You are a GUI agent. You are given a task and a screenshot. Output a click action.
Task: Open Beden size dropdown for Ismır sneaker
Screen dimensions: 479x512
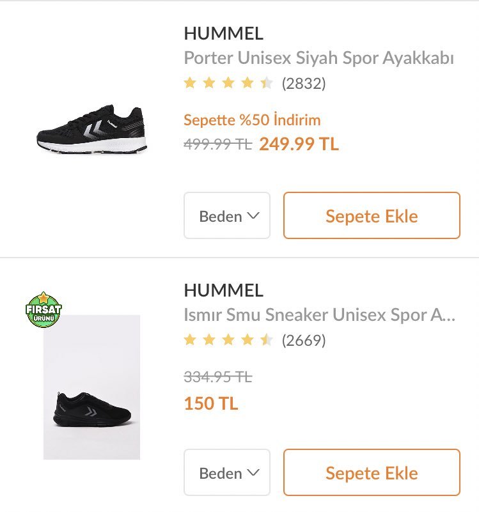click(227, 473)
